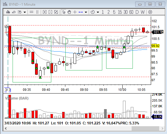Select the crosshair cursor tool

(x=75, y=12)
